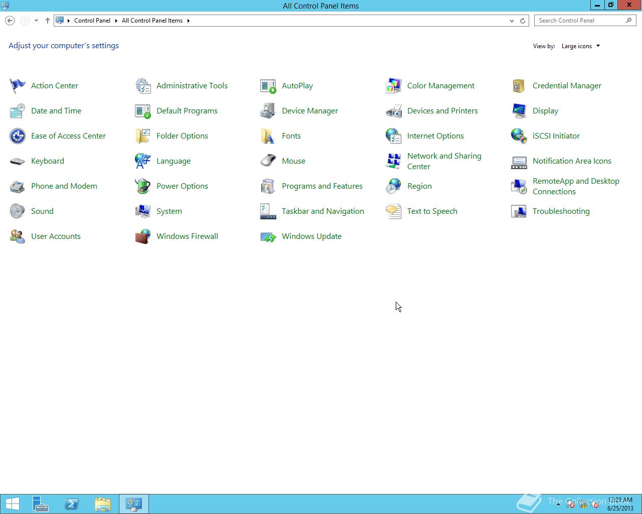The width and height of the screenshot is (642, 514).
Task: Open the Programs and Features icon
Action: (268, 186)
